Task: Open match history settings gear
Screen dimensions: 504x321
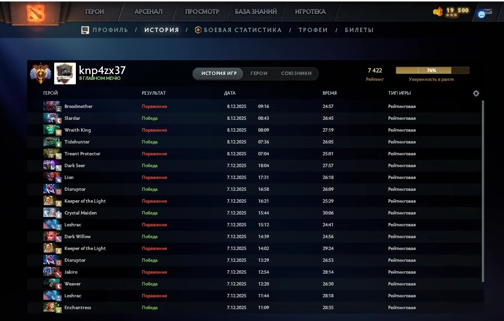Action: tap(476, 93)
